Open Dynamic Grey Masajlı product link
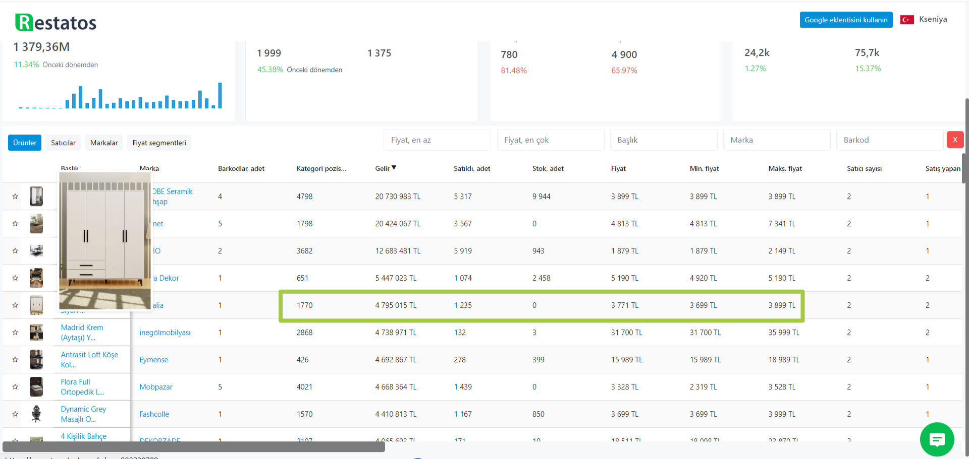Screen dimensions: 969x459 (x=83, y=414)
